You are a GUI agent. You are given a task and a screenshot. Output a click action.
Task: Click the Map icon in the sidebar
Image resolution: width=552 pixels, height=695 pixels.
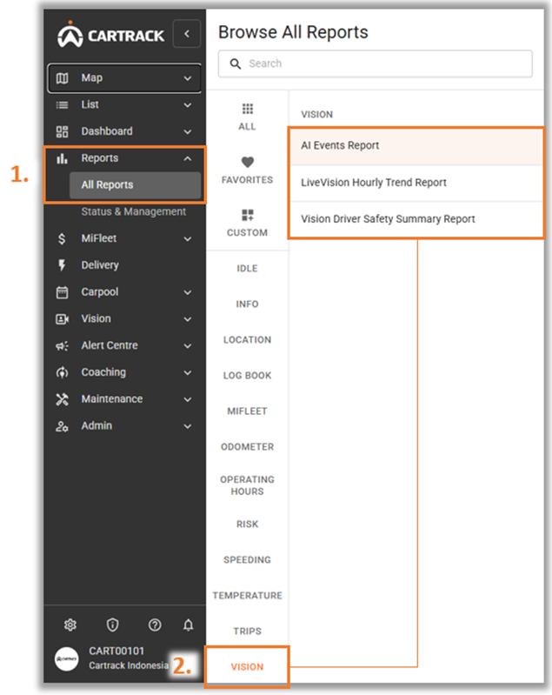(62, 78)
